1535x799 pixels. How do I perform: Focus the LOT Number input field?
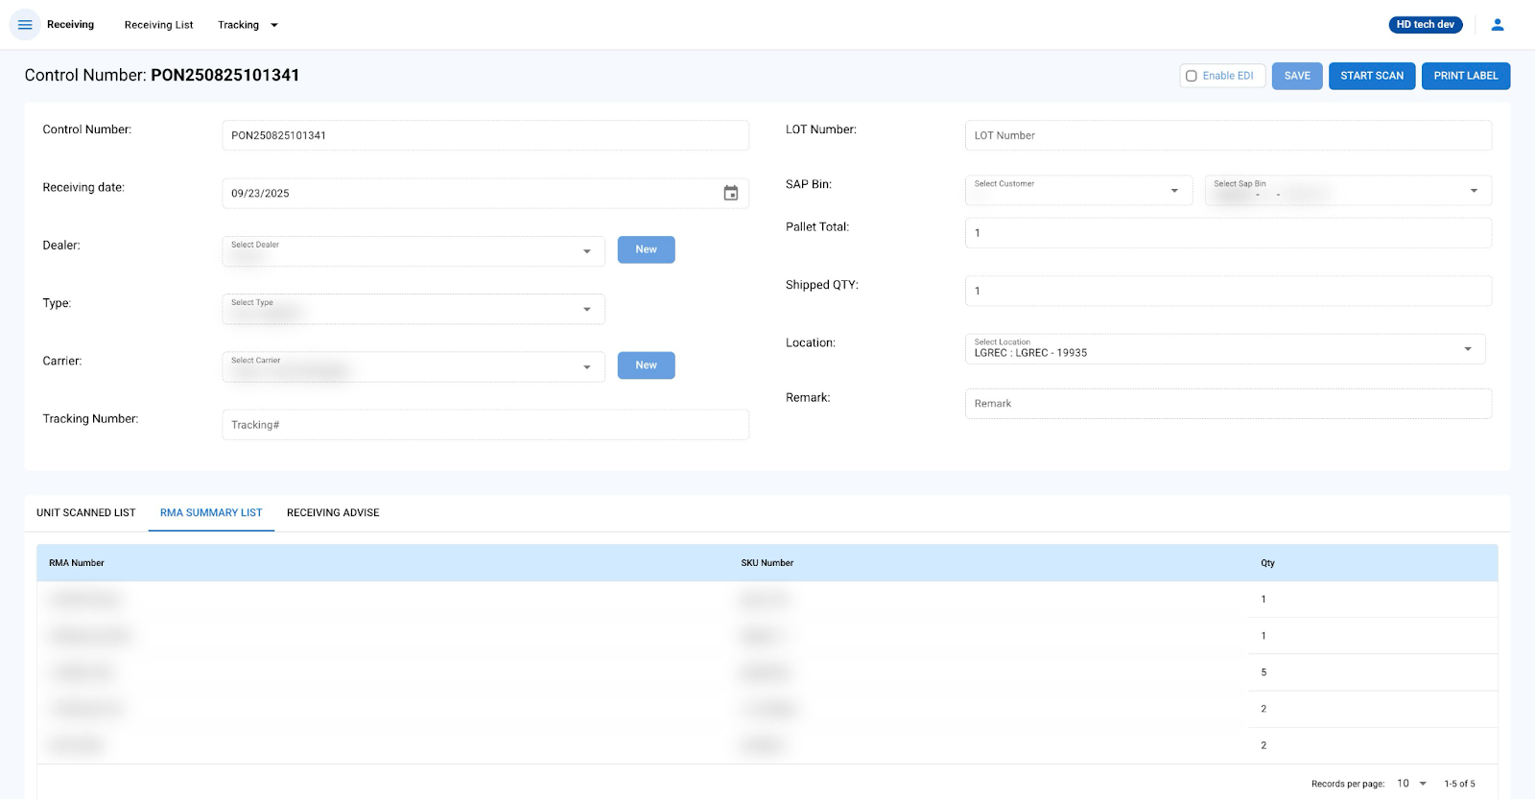click(1227, 135)
